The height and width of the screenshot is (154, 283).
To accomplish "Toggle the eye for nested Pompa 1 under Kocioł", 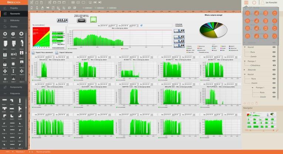I will [274, 88].
